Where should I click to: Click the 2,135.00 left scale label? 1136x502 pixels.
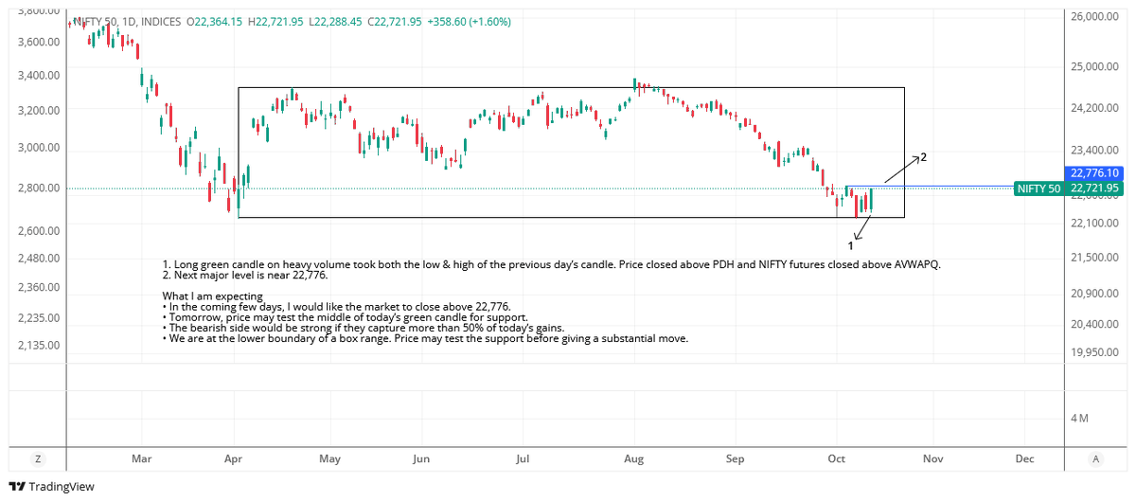coord(37,346)
